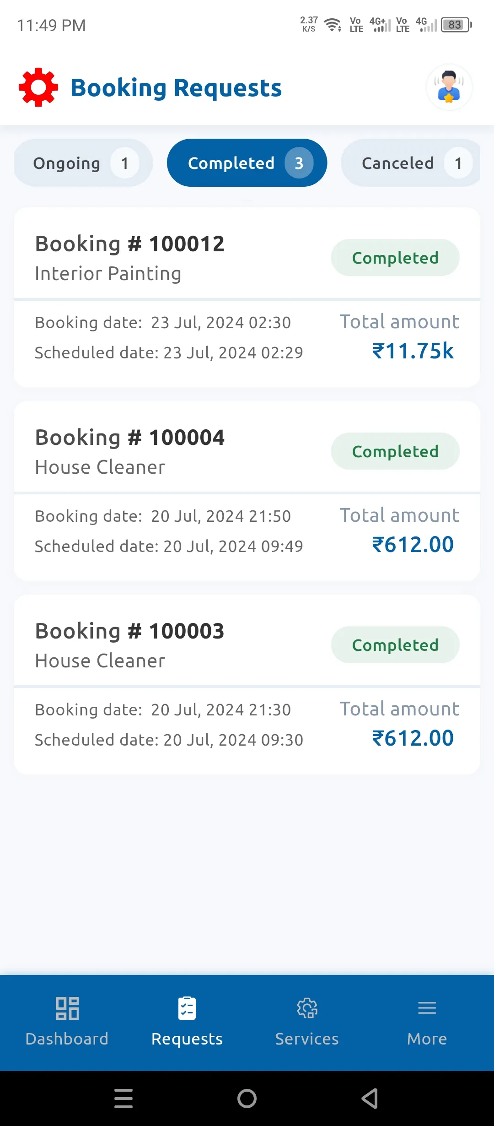Open Booking # 100012 Interior Painting
This screenshot has width=494, height=1126.
129,258
